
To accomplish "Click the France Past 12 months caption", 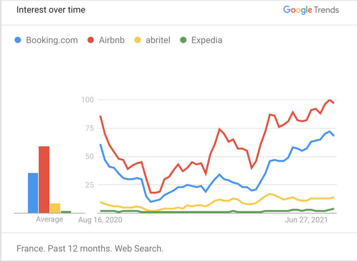I will coord(90,248).
